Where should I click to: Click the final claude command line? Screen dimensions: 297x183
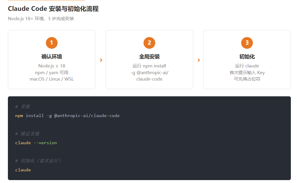pos(23,170)
